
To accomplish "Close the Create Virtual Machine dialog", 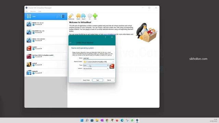I will click(x=112, y=37).
